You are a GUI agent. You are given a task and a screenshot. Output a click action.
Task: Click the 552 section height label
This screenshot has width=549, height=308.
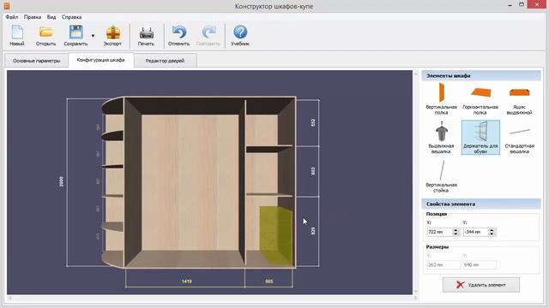click(x=313, y=122)
